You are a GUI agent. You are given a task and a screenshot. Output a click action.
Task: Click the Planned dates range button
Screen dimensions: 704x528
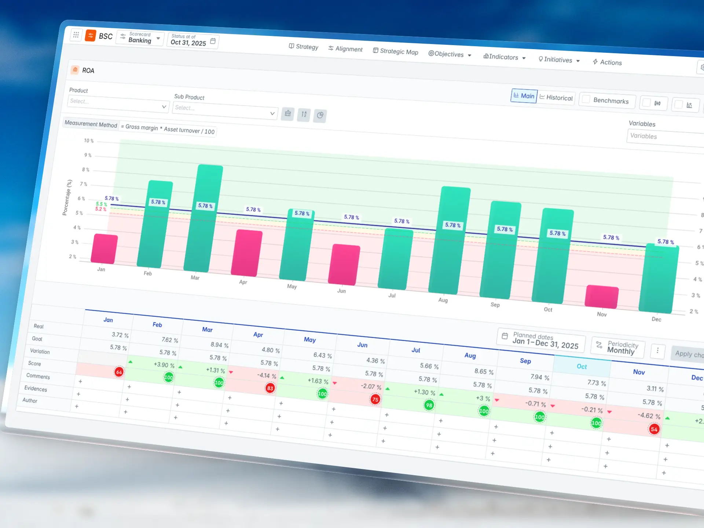click(541, 341)
